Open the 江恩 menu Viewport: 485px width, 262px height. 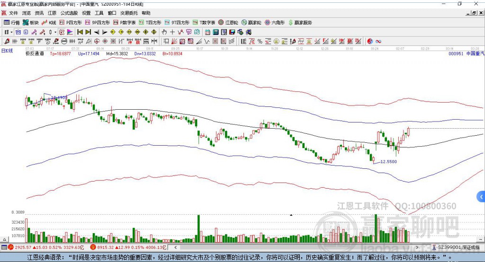52,13
